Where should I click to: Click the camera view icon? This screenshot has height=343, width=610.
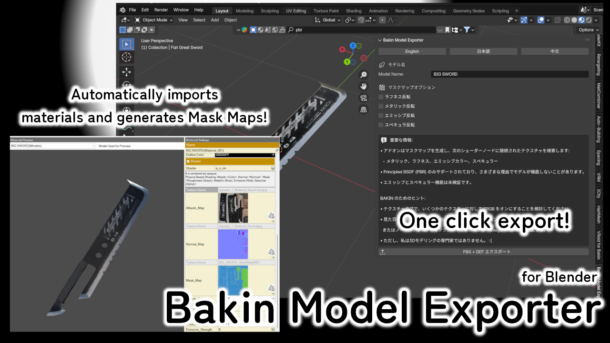(364, 98)
